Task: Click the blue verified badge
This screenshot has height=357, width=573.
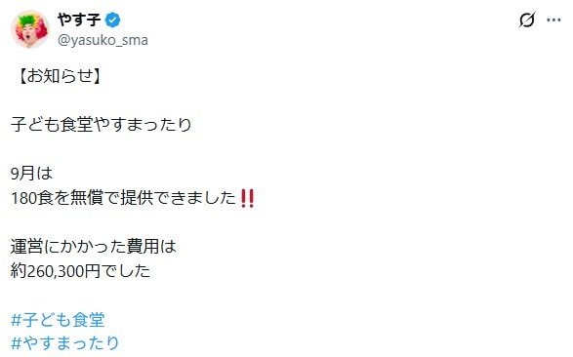Action: tap(112, 20)
